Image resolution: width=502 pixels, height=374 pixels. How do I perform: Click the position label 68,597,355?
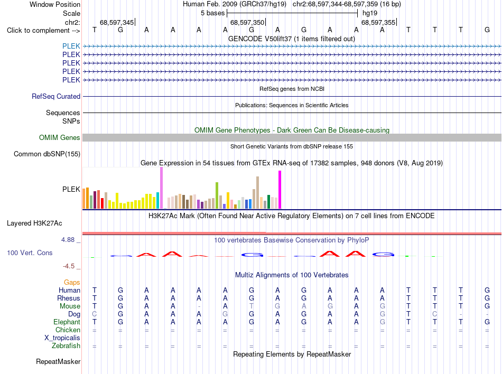click(x=378, y=22)
